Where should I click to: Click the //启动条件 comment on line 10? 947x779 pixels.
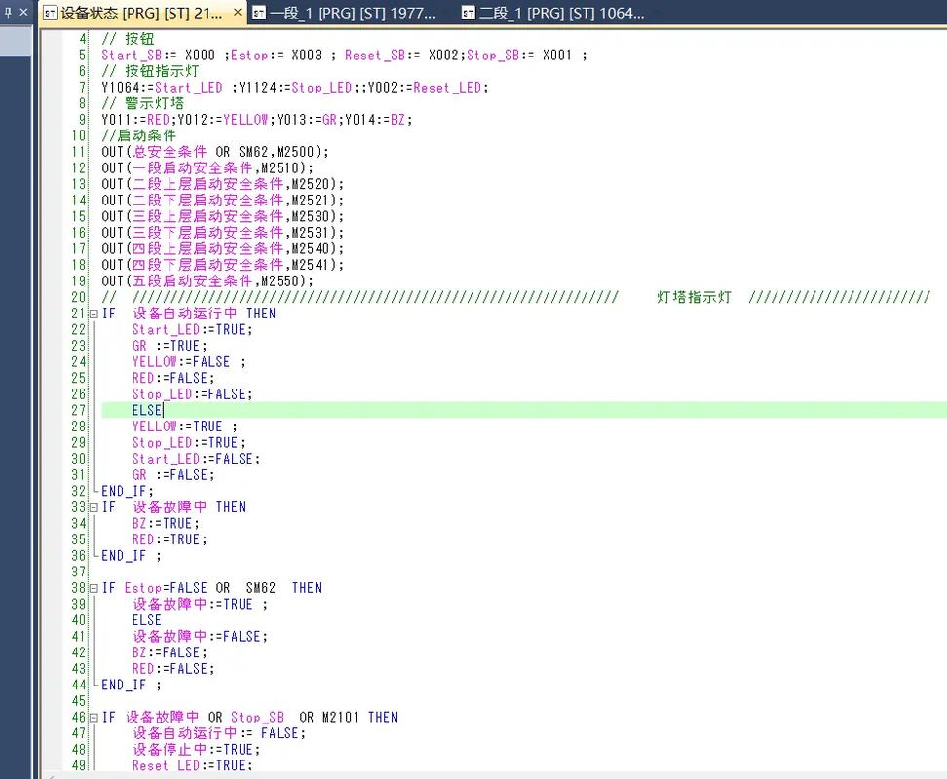(139, 135)
